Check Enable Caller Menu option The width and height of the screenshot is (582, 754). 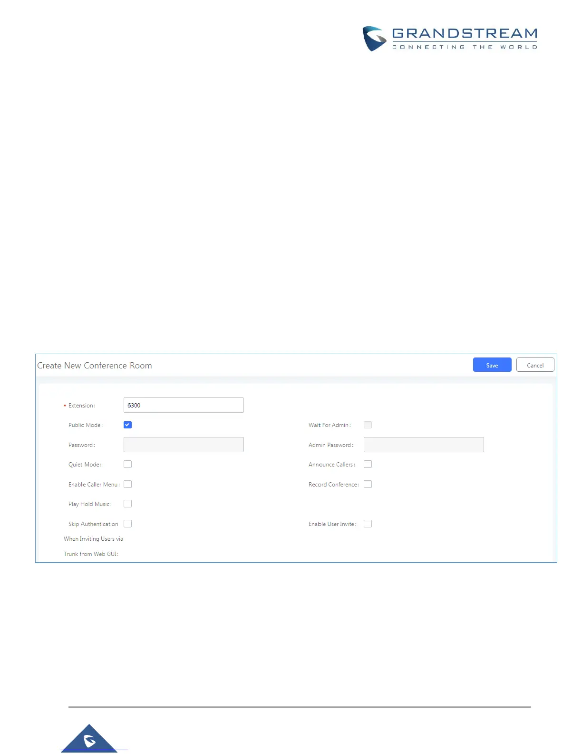127,484
